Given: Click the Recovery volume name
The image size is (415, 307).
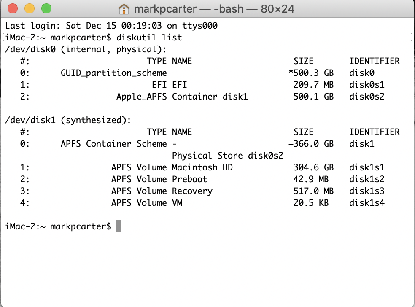Looking at the screenshot, I should tap(192, 191).
